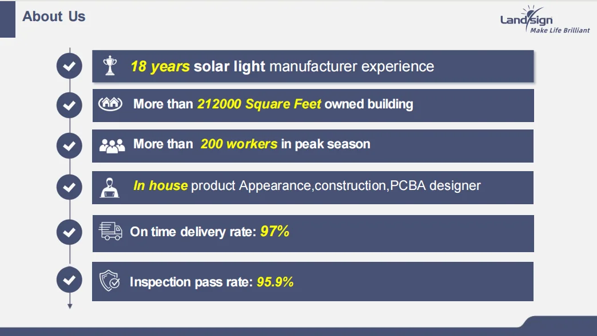Screen dimensions: 597x336
Task: Click the 97% delivery rate text
Action: tap(274, 231)
